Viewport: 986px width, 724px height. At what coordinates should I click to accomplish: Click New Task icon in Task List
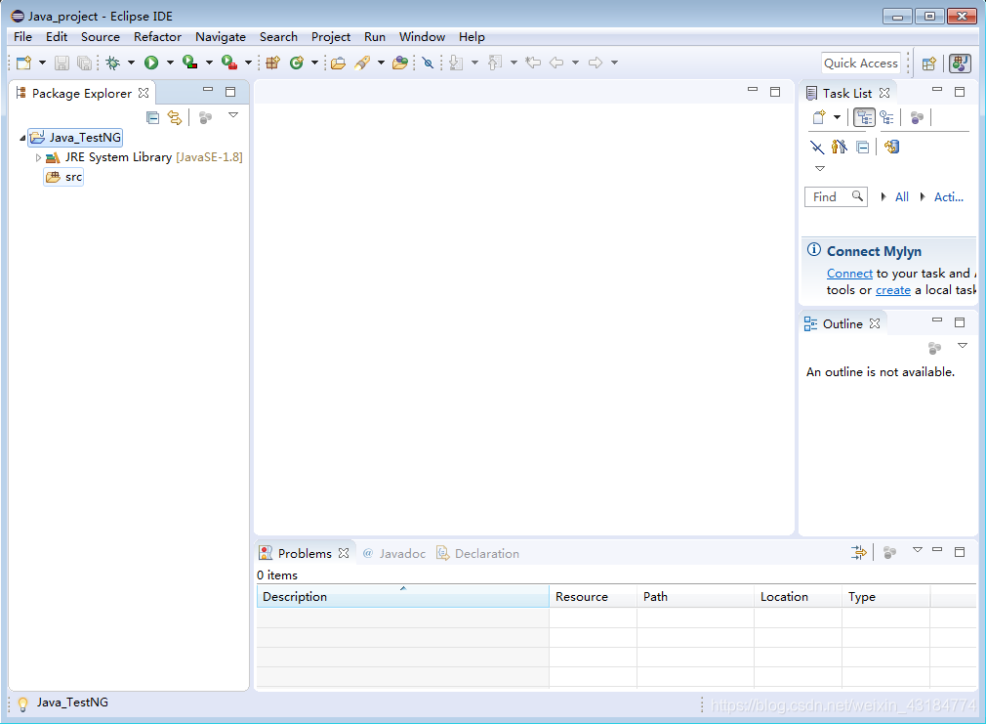819,117
